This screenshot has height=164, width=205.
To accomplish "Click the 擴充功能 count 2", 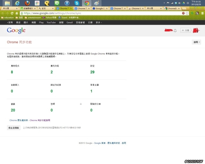I will click(52, 72).
